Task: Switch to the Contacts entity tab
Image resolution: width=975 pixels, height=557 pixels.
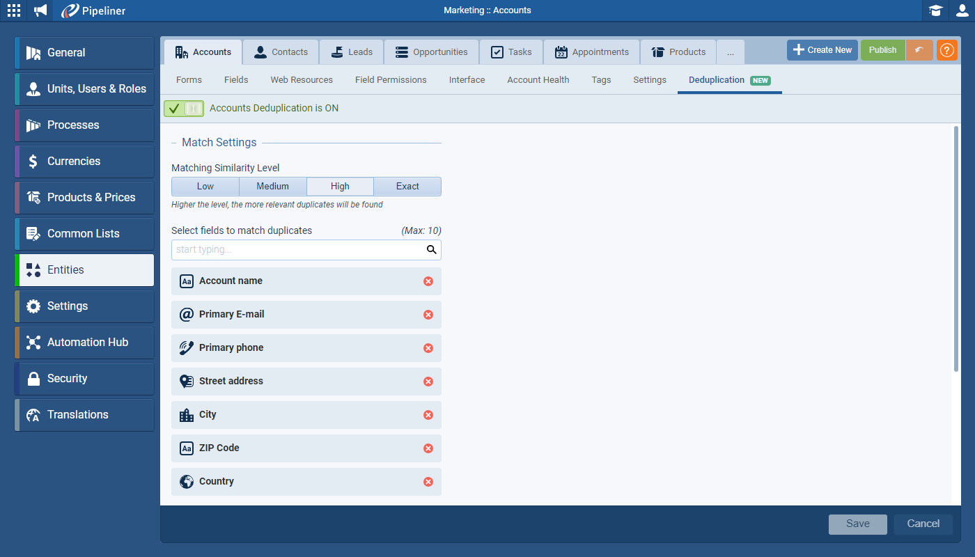Action: (x=281, y=52)
